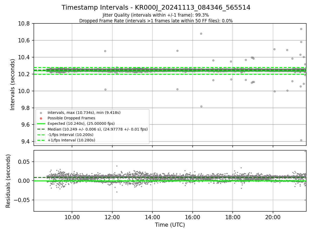Select legend entry starting with 'Median (10.249'
The height and width of the screenshot is (234, 312).
97,129
